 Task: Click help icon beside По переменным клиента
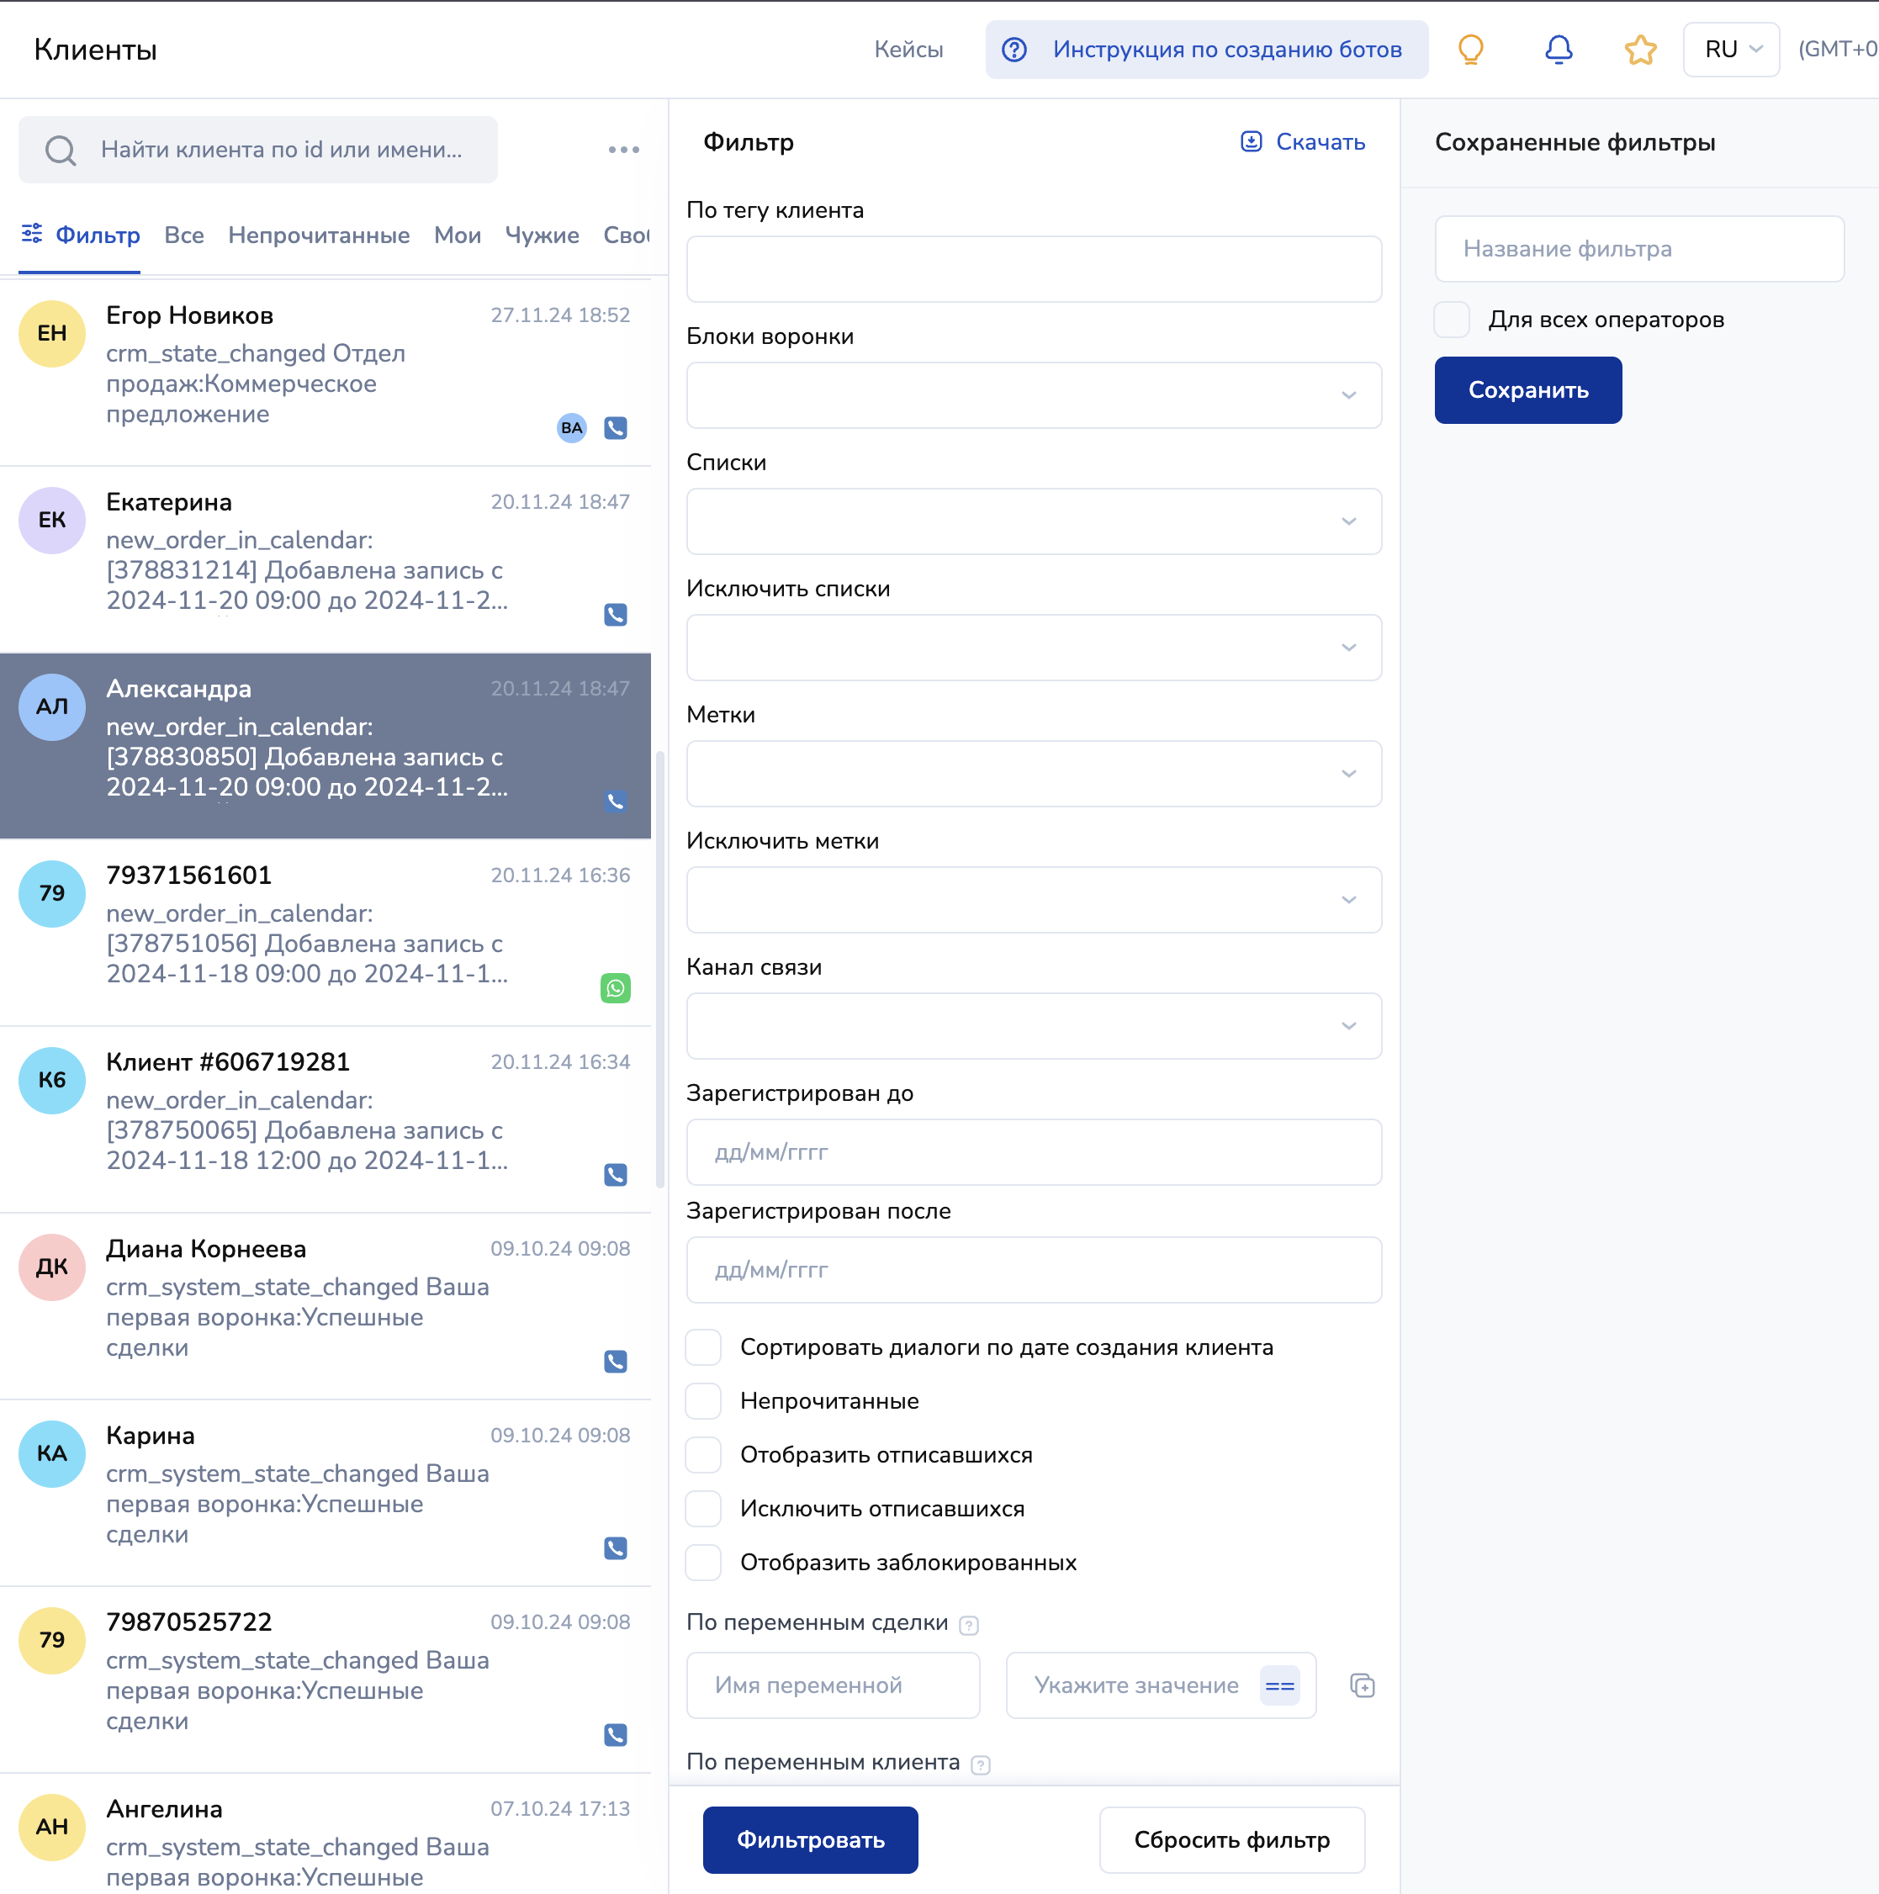click(x=980, y=1764)
